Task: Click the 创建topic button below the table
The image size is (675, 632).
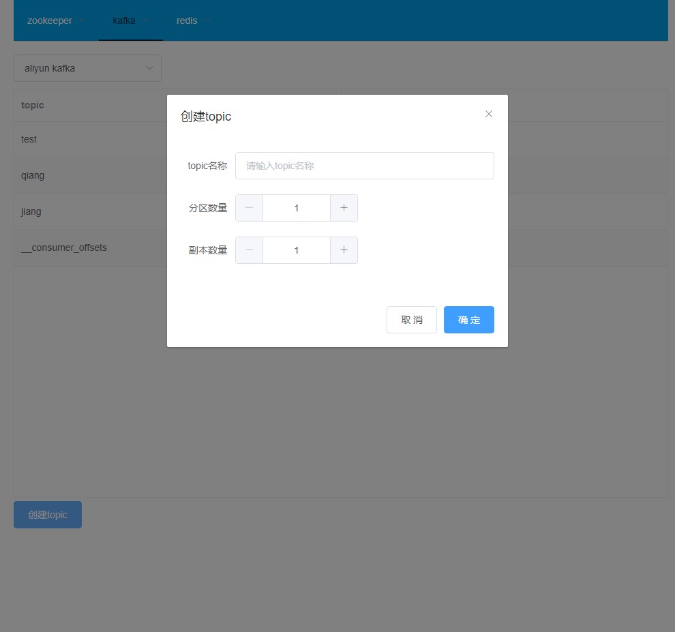Action: pyautogui.click(x=48, y=515)
